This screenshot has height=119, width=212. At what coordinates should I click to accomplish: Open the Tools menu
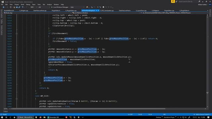pyautogui.click(x=39, y=4)
